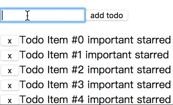Click the word important on Todo Item #1
The image size is (173, 105).
pyautogui.click(x=108, y=55)
